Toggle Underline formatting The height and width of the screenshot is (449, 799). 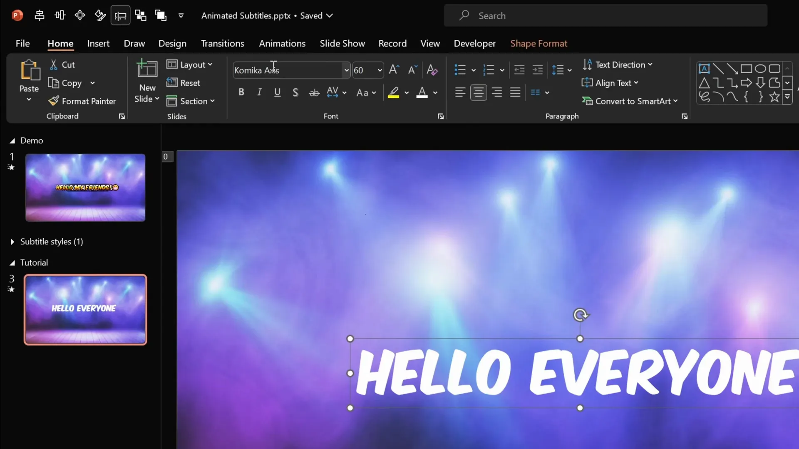tap(277, 92)
